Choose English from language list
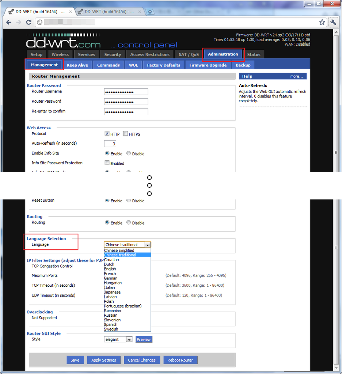Screen dimensions: 342x374 point(127,269)
